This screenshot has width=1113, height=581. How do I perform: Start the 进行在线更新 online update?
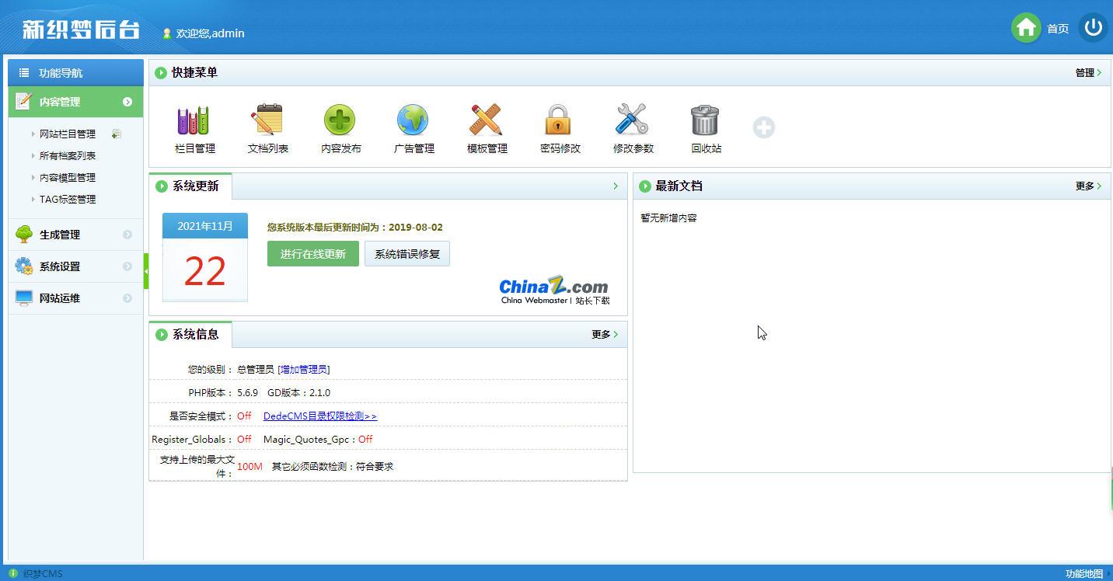point(313,253)
